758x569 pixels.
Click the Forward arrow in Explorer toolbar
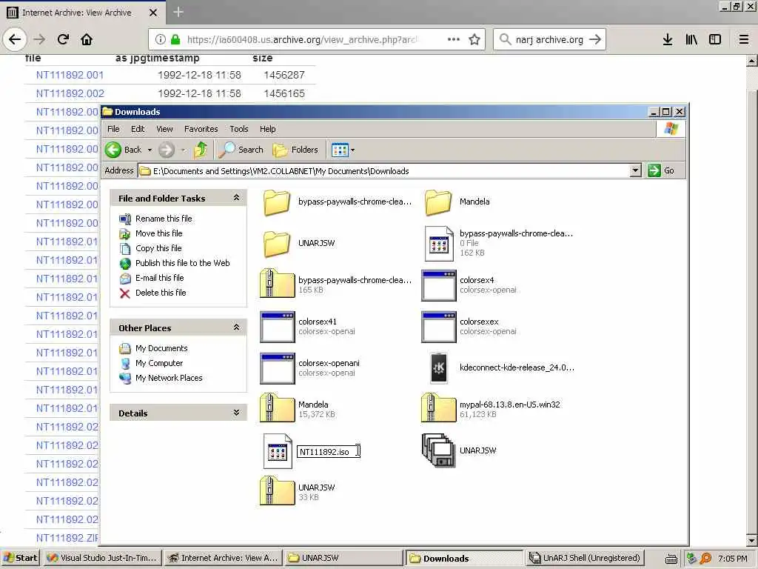(167, 150)
